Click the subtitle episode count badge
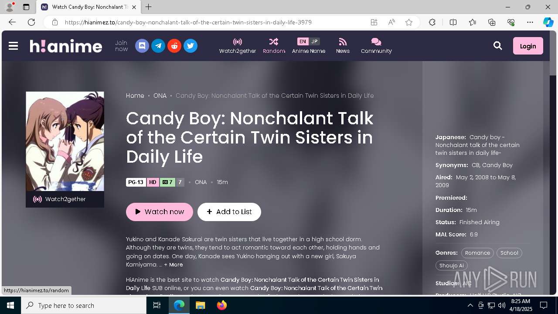 tap(167, 182)
